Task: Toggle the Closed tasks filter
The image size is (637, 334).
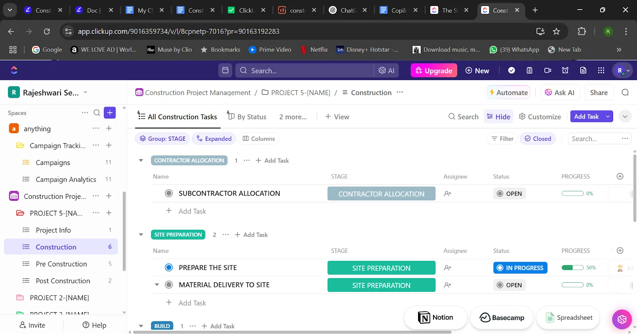Action: 538,138
